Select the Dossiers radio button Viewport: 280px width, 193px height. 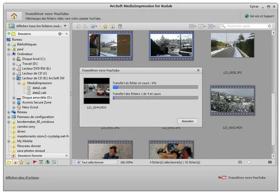(9, 34)
